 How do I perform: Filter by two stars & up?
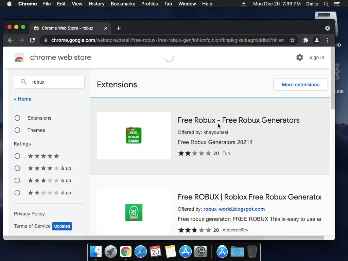click(x=17, y=193)
